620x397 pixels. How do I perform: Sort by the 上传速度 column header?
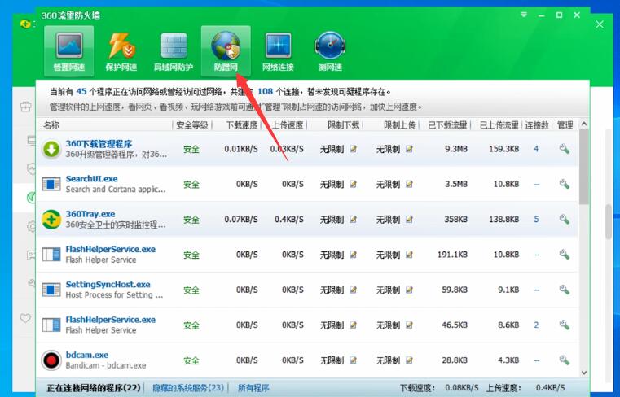(x=288, y=125)
